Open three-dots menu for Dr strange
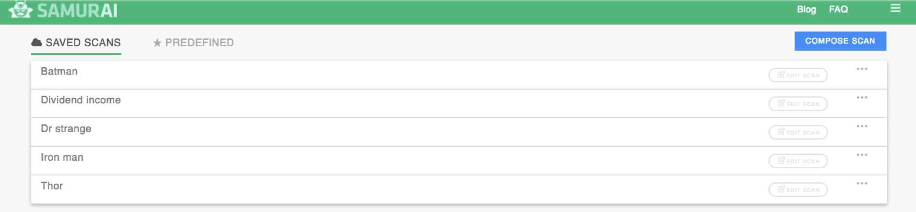Image resolution: width=916 pixels, height=212 pixels. click(x=862, y=126)
